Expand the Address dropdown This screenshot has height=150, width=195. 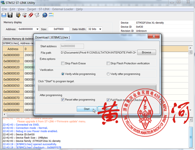click(x=37, y=29)
